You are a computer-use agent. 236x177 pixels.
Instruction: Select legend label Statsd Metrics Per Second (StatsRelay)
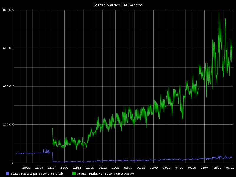tap(105, 173)
